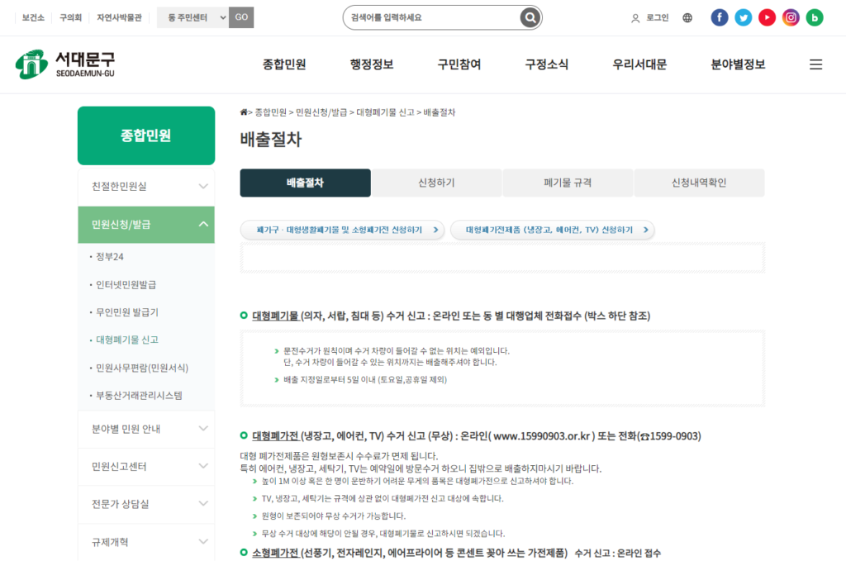Viewport: 846px width, 561px height.
Task: Click the underlined 대형폐가전 heading text
Action: [275, 436]
